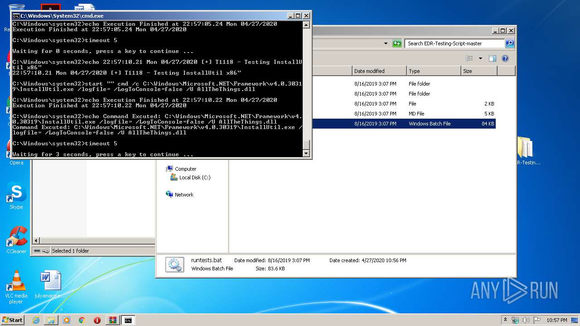The image size is (580, 326).
Task: Open address bar history dropdown arrow
Action: (386, 43)
